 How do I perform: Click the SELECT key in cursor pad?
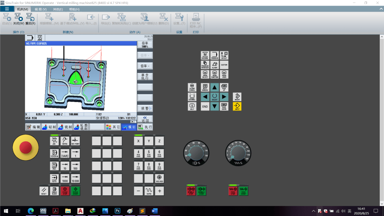point(214,97)
